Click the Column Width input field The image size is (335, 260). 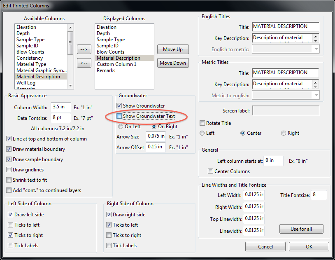61,108
